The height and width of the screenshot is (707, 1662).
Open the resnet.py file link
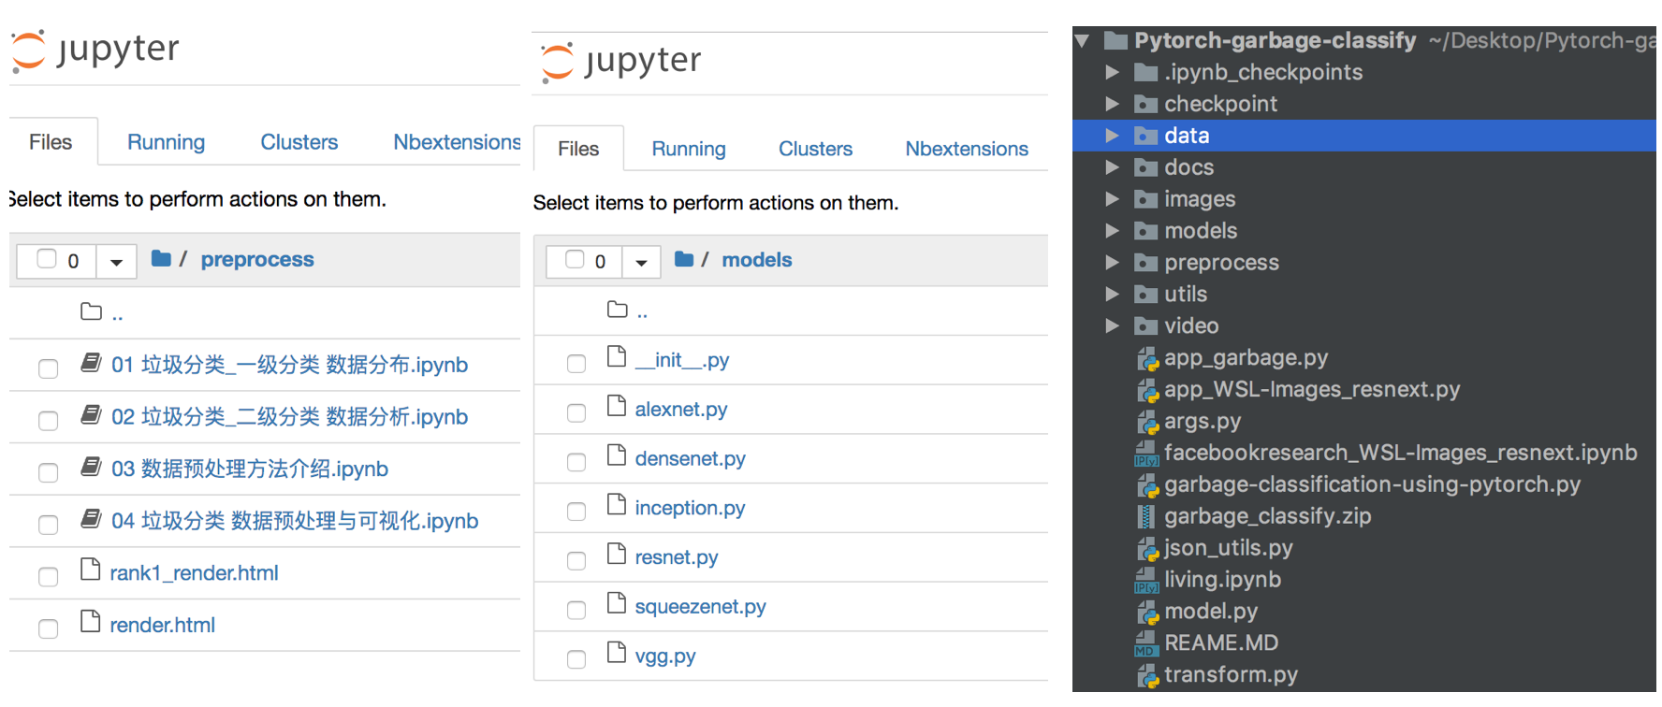(x=676, y=557)
